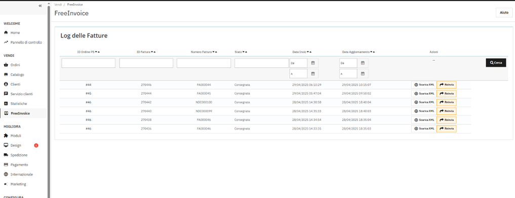Focus the ID Ordine PS filter field
Image resolution: width=515 pixels, height=198 pixels.
88,63
